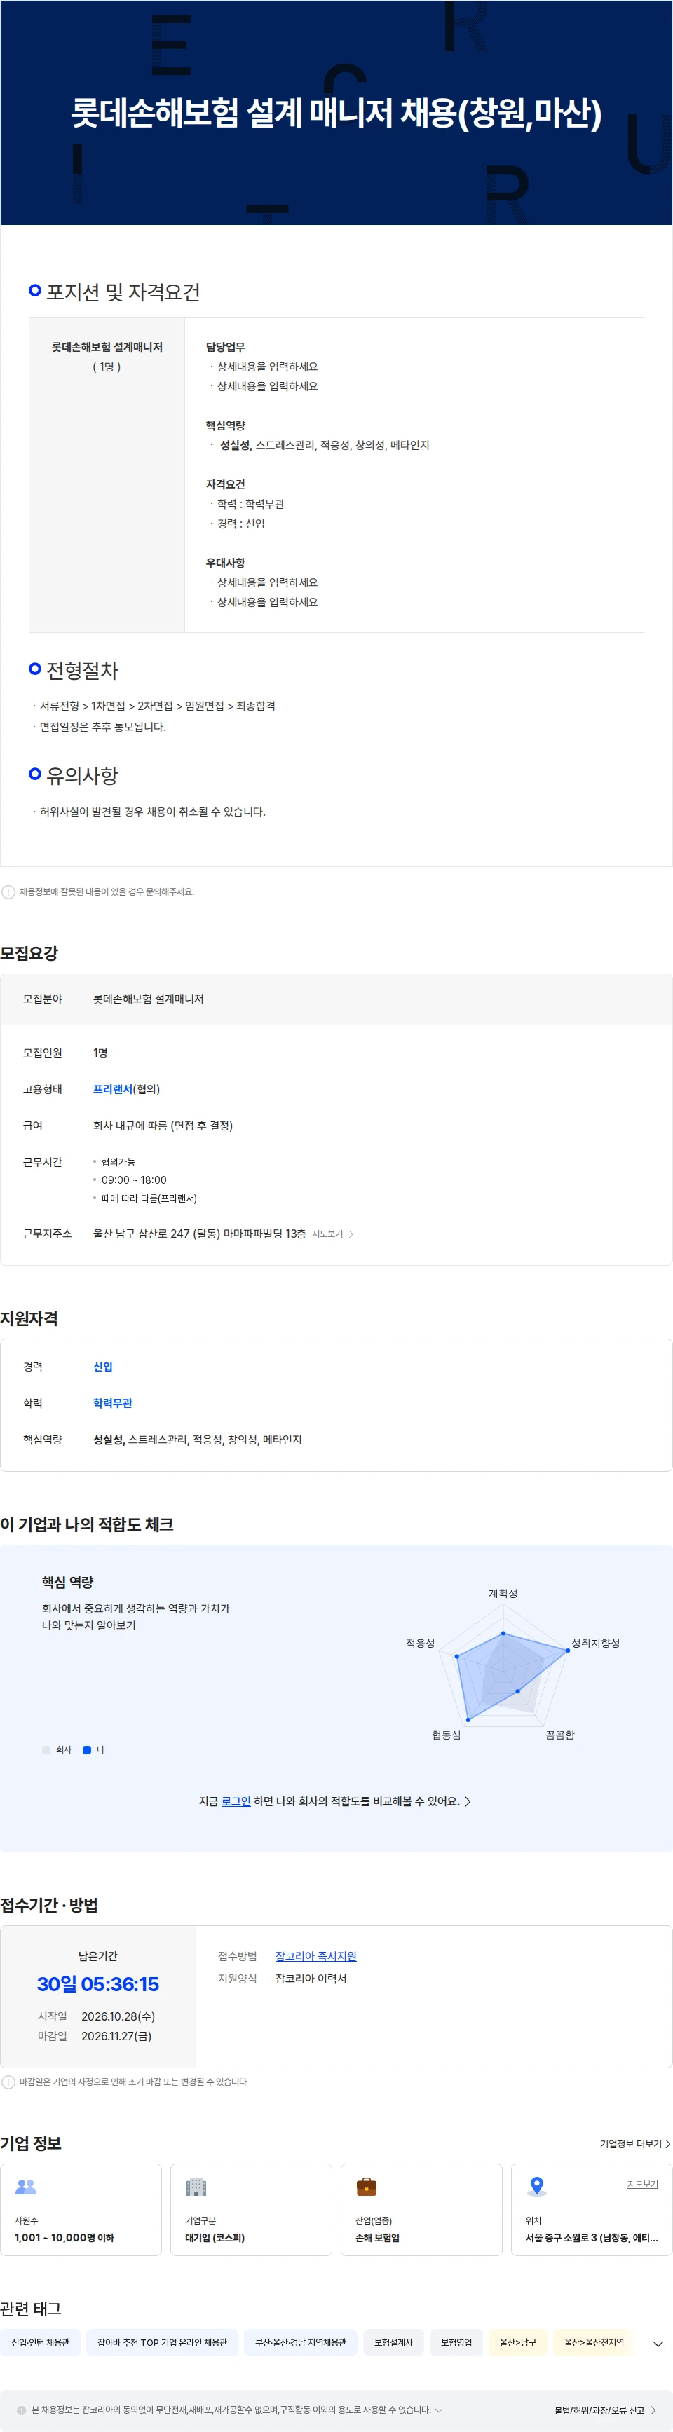Click the 꼼꼼함 chart label
The width and height of the screenshot is (673, 2432).
tap(559, 1735)
